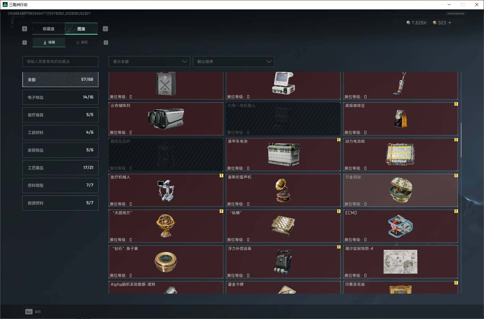Click the ECMO machine icon
484x319 pixels.
(400, 226)
